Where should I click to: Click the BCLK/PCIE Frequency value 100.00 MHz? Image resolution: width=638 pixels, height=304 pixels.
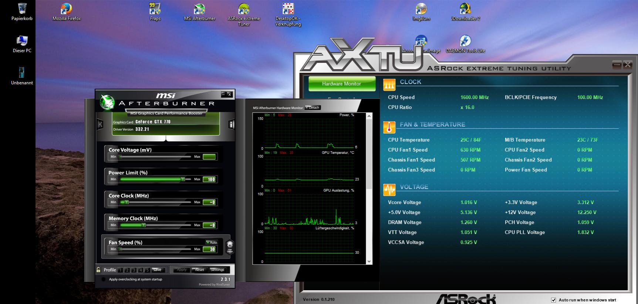(590, 97)
